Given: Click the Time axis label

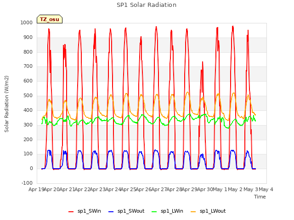Looking at the screenshot, I should coord(260,197).
